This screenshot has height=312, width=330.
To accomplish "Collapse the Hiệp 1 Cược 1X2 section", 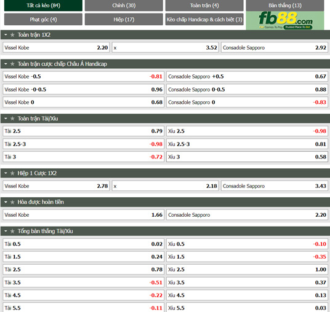I will 6,173.
